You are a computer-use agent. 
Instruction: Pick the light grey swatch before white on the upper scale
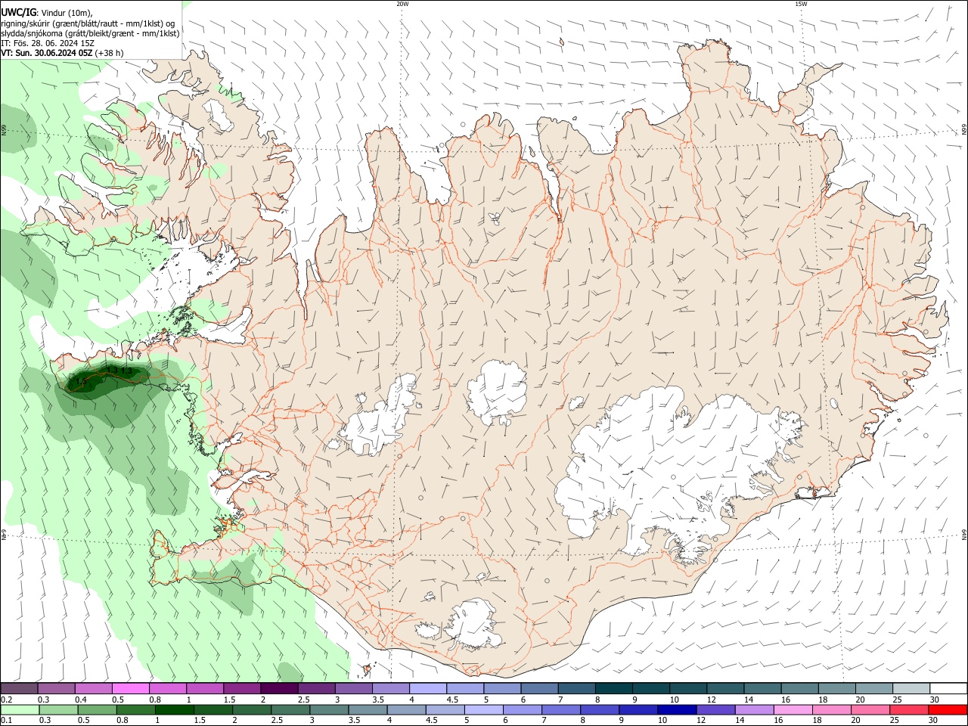coord(911,688)
